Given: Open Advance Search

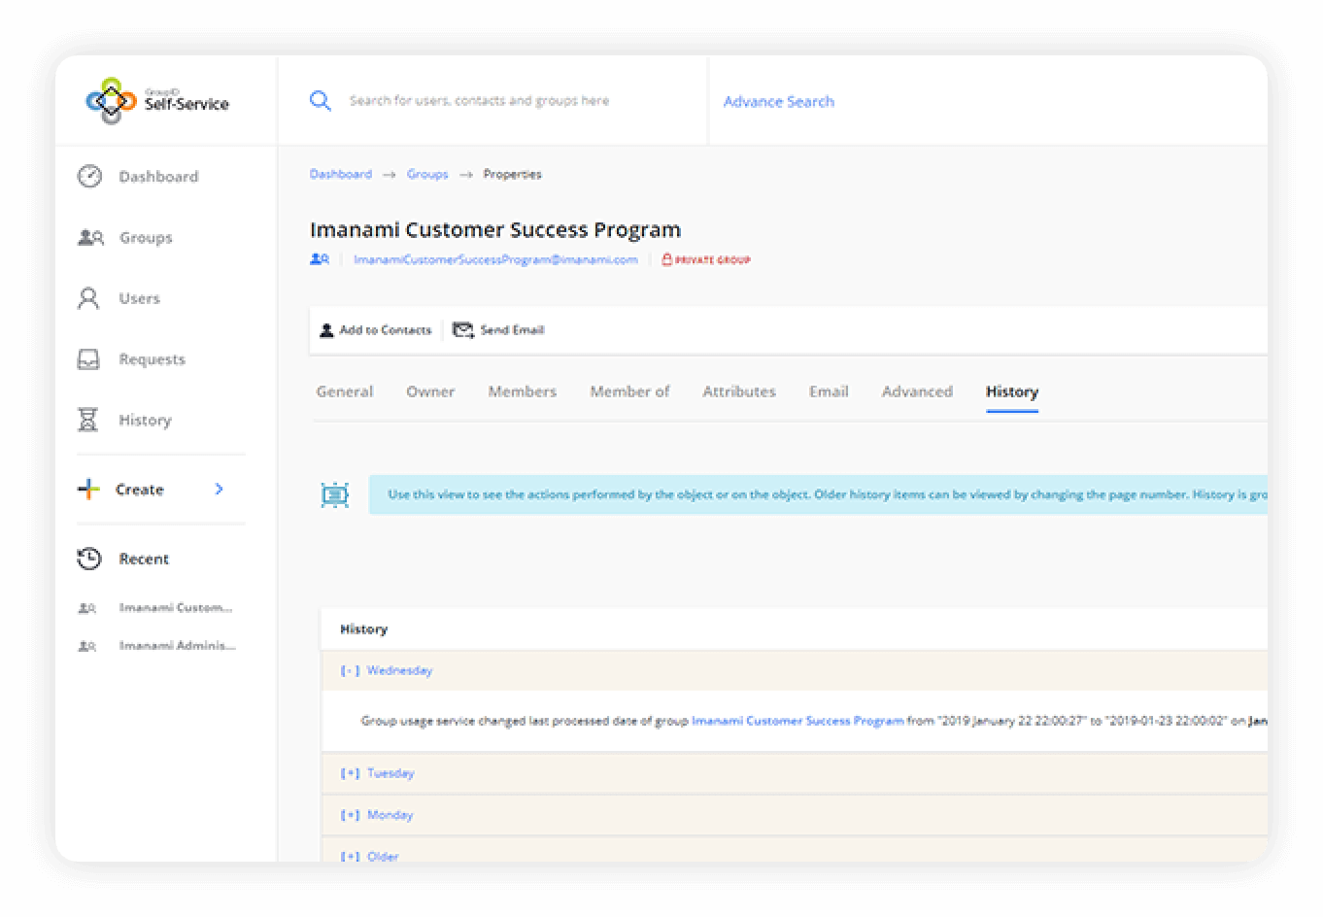Looking at the screenshot, I should [778, 101].
